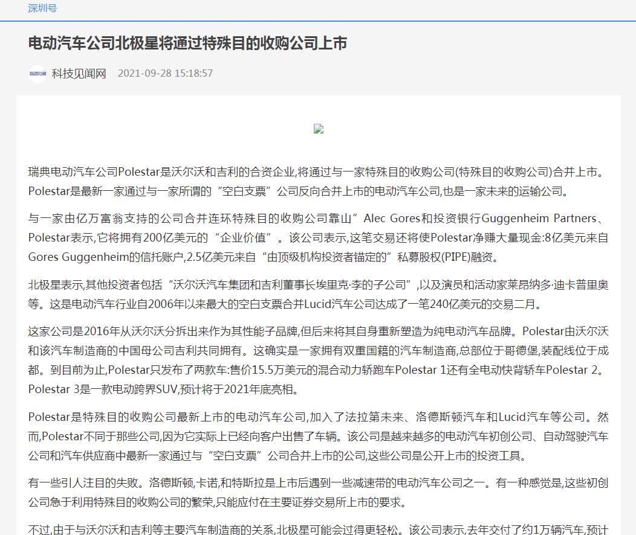Click the paragraph beginning Polestar是特殊目的收购公司最新上市
The width and height of the screenshot is (636, 535).
318,436
